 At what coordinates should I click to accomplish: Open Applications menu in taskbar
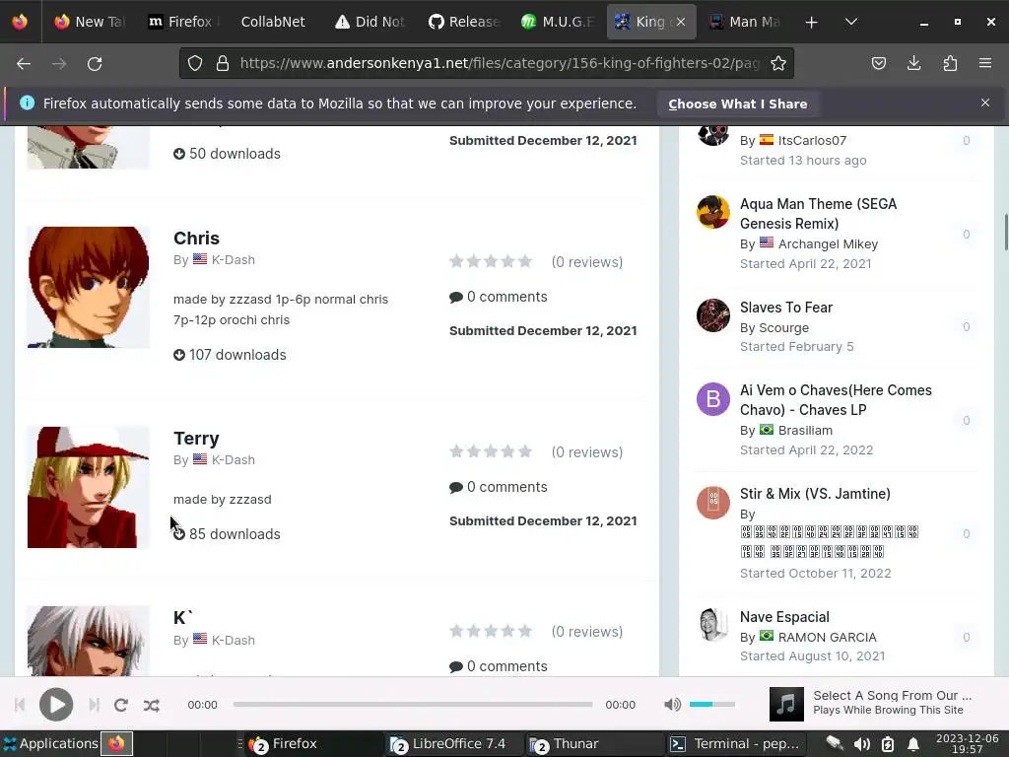click(51, 743)
